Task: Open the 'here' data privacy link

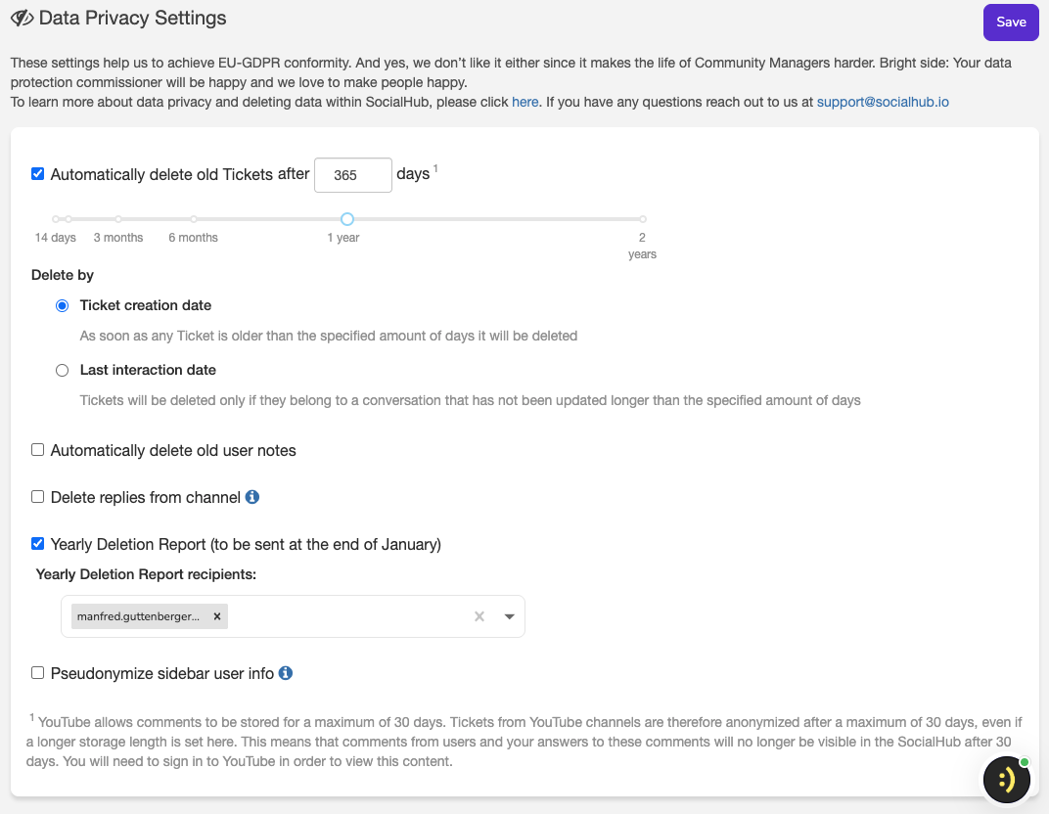Action: (x=524, y=102)
